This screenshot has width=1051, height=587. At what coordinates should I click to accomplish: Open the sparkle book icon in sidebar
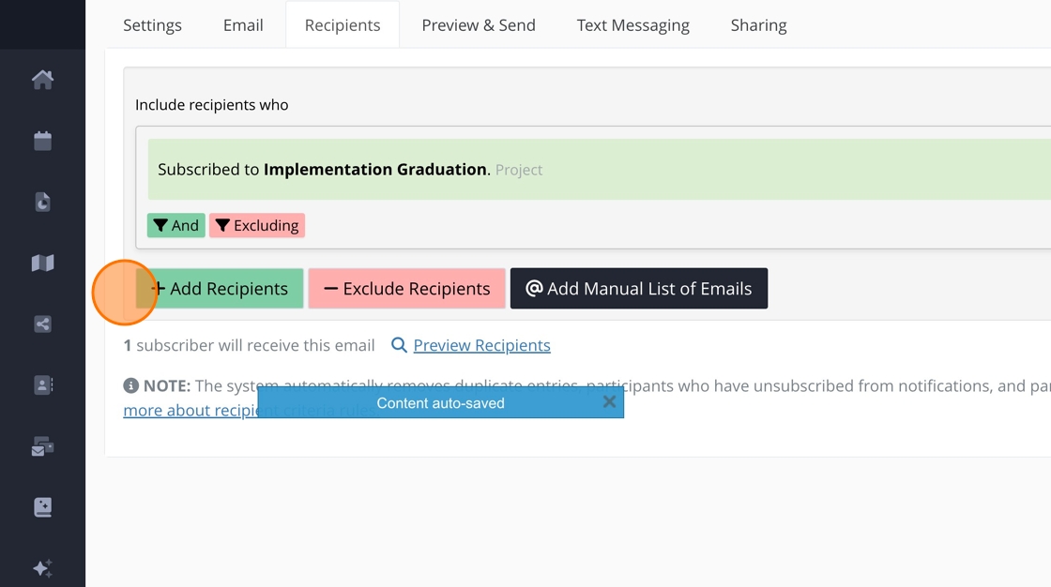pyautogui.click(x=42, y=507)
